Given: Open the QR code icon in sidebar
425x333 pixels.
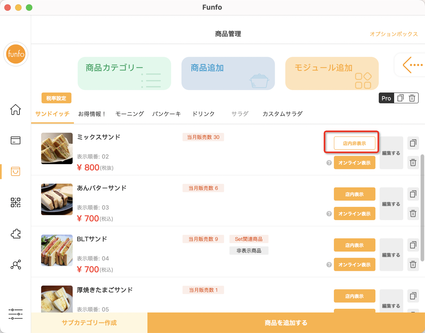Looking at the screenshot, I should click(x=15, y=203).
